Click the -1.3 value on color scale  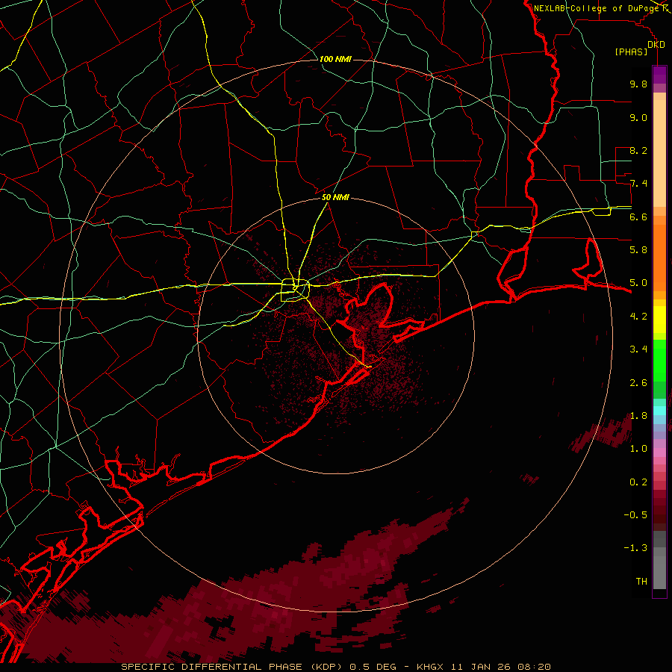point(635,548)
